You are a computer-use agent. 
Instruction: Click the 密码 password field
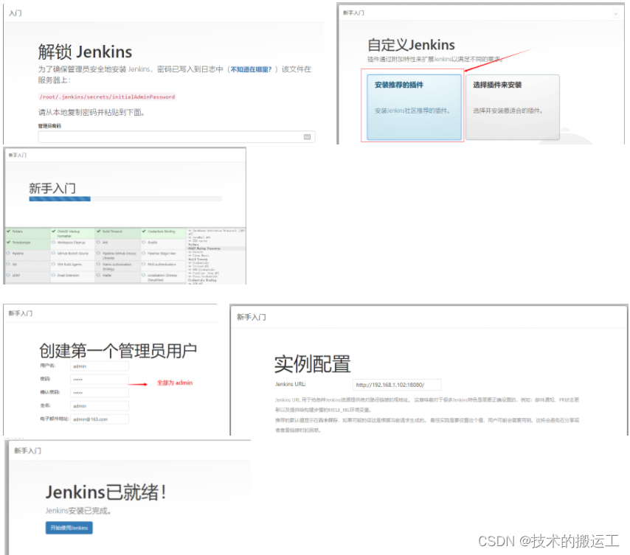100,380
